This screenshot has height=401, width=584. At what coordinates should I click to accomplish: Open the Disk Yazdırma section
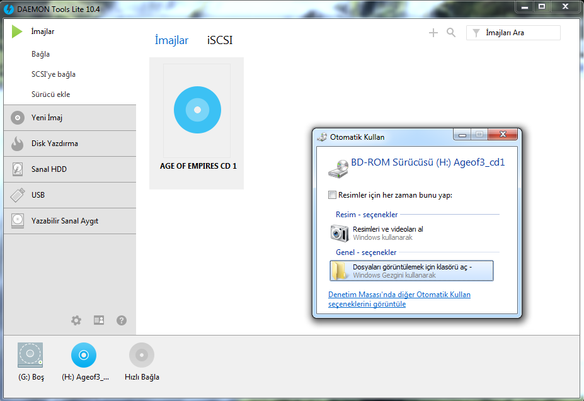pyautogui.click(x=70, y=144)
